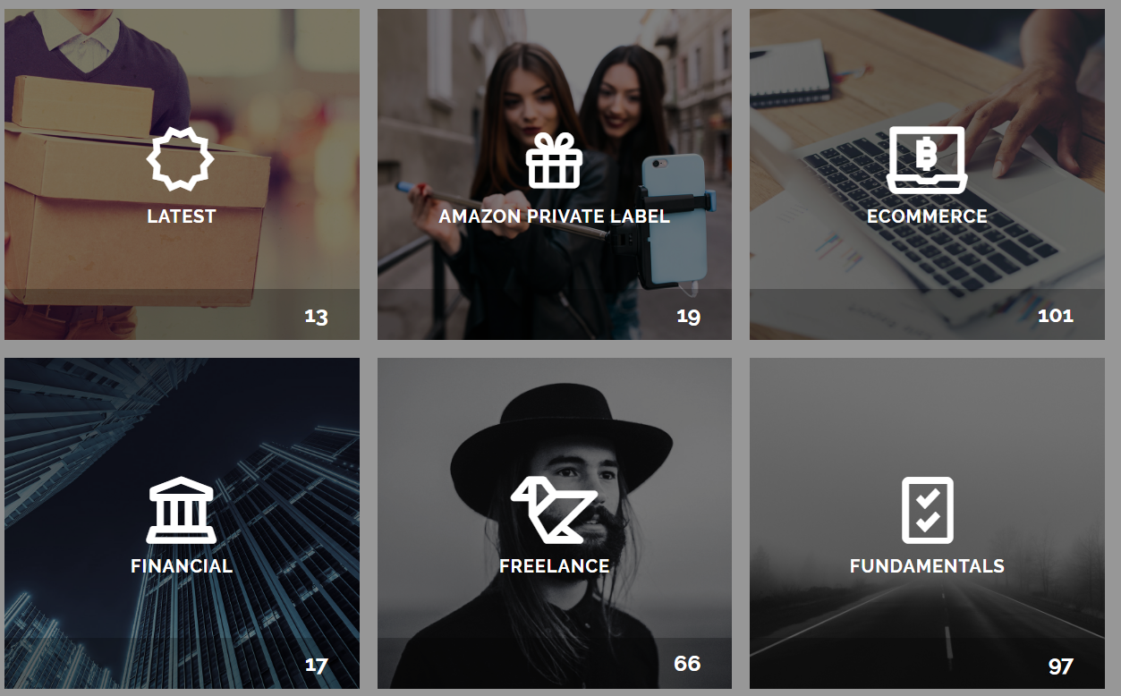
Task: Click the origami bird icon for Freelance
Action: click(x=554, y=509)
